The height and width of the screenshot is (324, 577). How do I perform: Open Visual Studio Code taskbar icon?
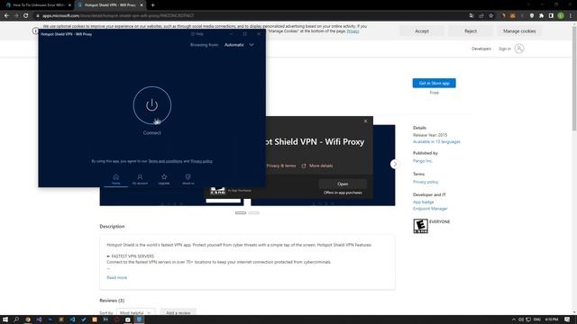point(72,319)
